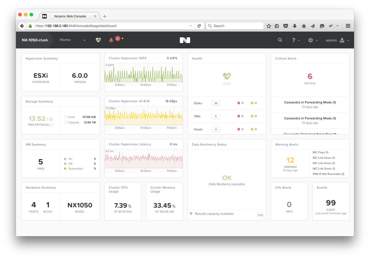Open the Firefox hamburger menu
The image size is (370, 259).
348,26
